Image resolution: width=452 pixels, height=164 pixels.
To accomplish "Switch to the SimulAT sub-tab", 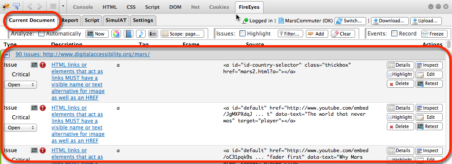I will [116, 21].
